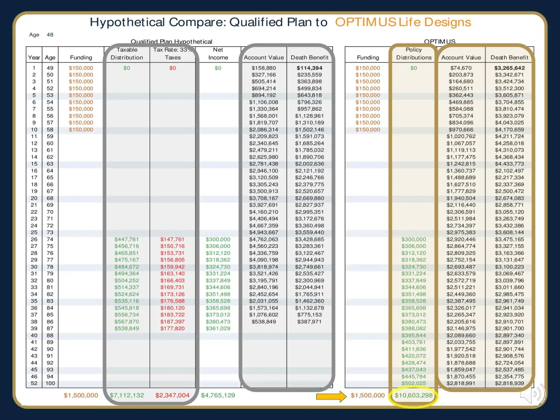Click the red taxes cell '$177,820'
560x420 pixels.
click(x=172, y=329)
